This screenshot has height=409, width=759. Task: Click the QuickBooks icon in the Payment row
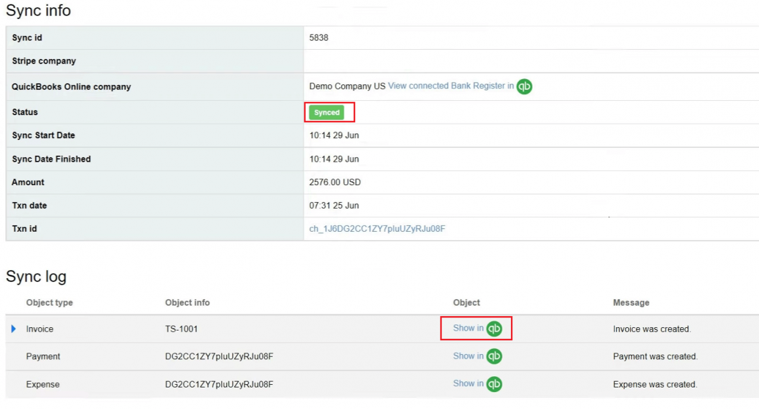pos(495,356)
